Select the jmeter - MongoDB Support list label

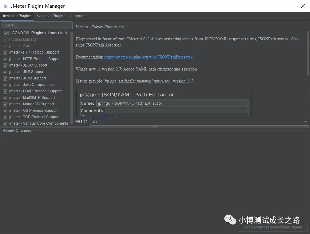pos(31,104)
